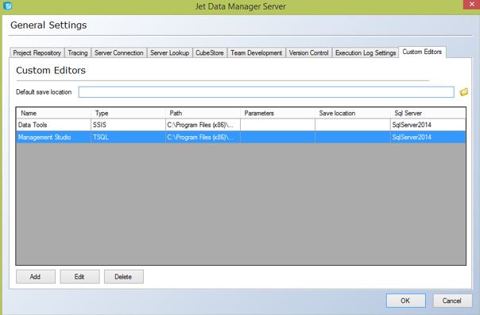Sort by the Type column header

click(x=128, y=113)
